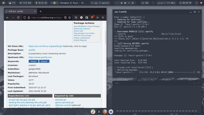
Task: Open the folder shortcut in top panel
Action: tap(125, 3)
